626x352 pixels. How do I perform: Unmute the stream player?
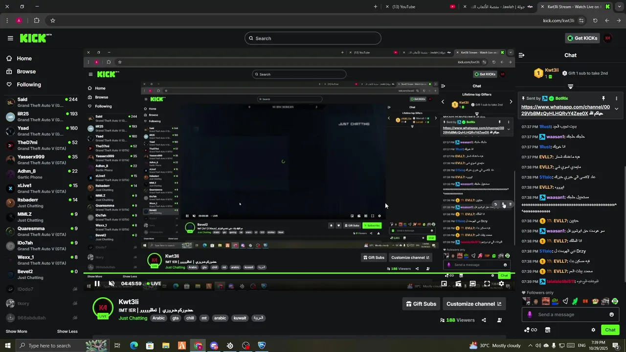(x=112, y=284)
